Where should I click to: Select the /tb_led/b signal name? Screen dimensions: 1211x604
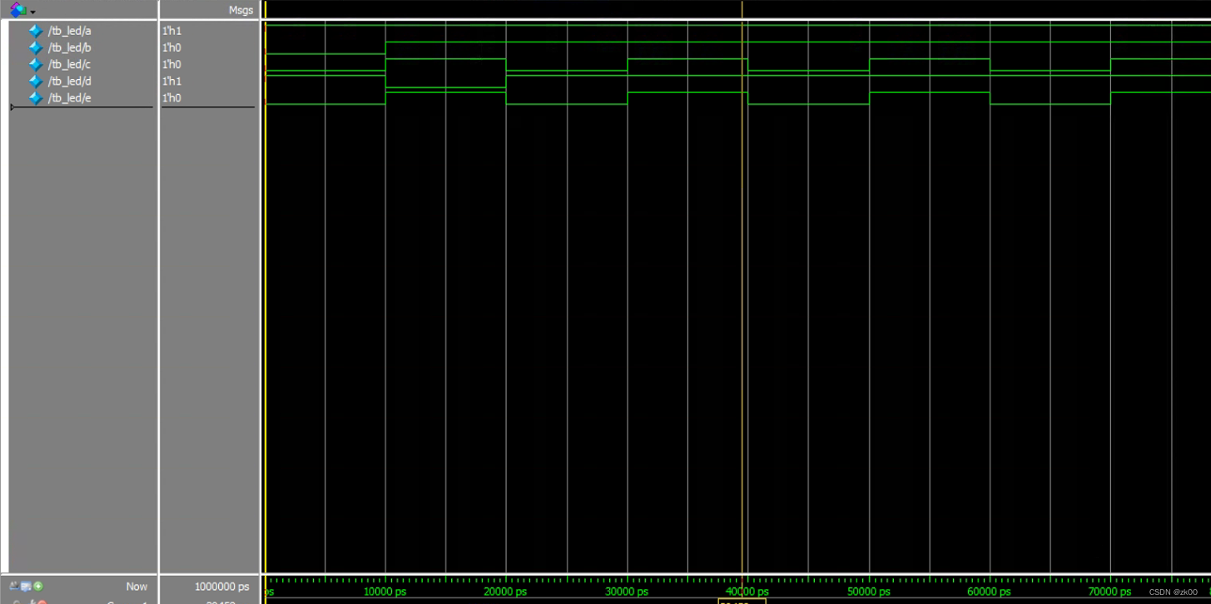coord(70,47)
